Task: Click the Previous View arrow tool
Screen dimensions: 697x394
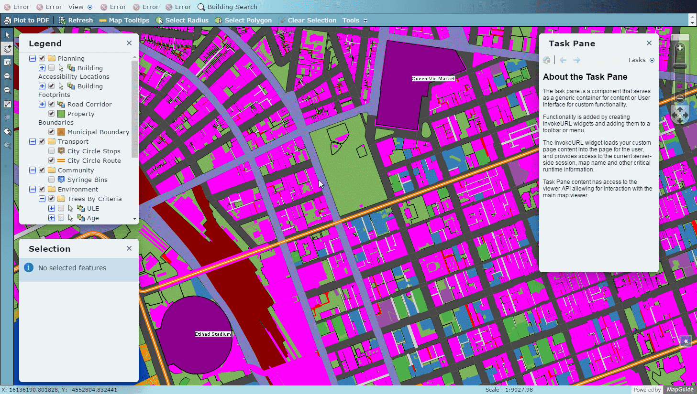Action: tap(7, 131)
